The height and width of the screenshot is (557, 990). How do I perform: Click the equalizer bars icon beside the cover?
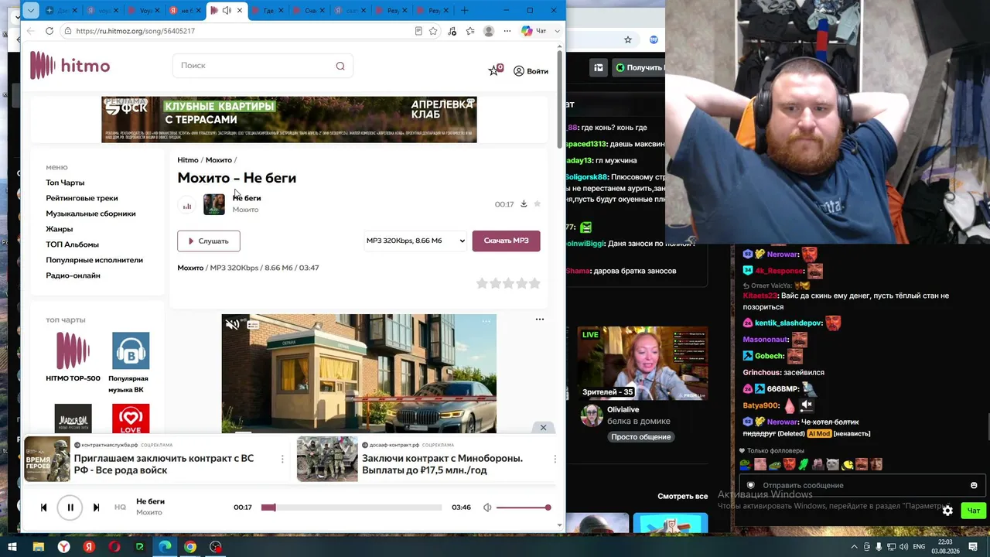tap(187, 206)
